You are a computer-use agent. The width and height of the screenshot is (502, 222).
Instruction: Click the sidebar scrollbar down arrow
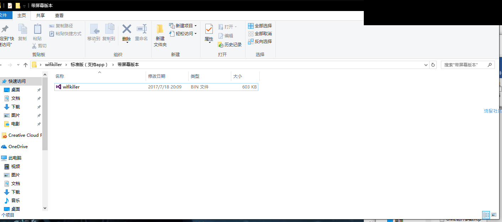pyautogui.click(x=45, y=208)
